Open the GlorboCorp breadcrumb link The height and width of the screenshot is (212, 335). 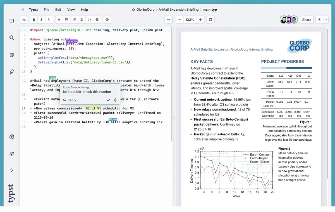145,10
